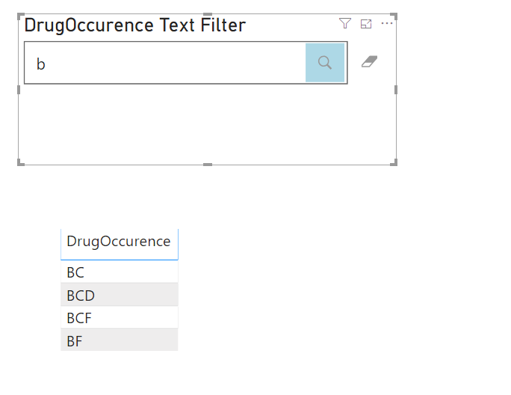Clear the text filter with the eraser
Screen dimensions: 511x395
click(369, 61)
